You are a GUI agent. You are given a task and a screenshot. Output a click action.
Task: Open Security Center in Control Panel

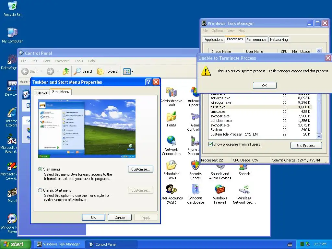tap(196, 170)
